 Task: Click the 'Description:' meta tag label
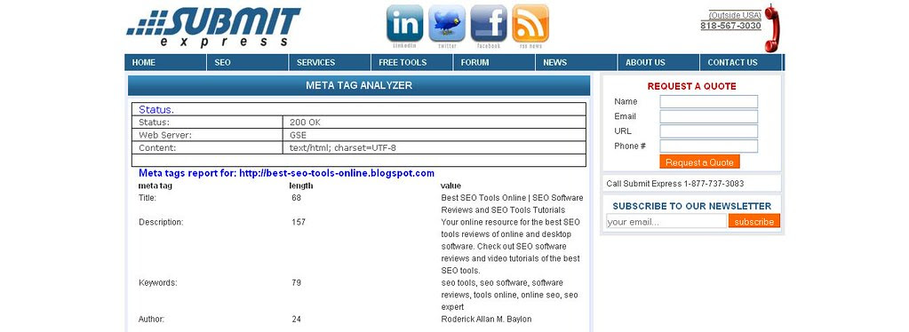click(x=161, y=222)
